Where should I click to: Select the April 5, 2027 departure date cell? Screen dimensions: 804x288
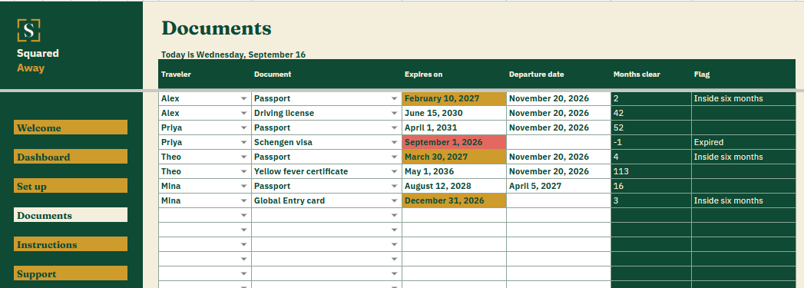[x=559, y=186]
